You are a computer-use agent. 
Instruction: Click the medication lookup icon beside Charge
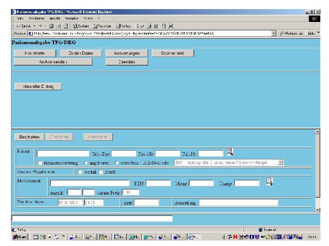pos(270,182)
